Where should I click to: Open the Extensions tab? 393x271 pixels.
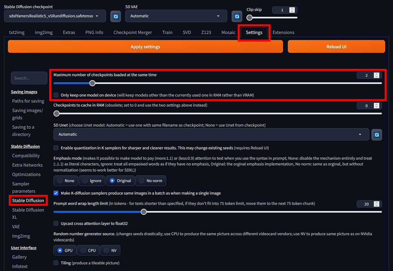pyautogui.click(x=283, y=32)
